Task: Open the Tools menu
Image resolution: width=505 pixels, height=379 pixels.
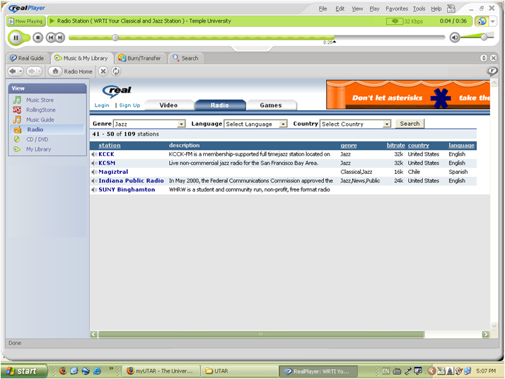Action: point(419,8)
